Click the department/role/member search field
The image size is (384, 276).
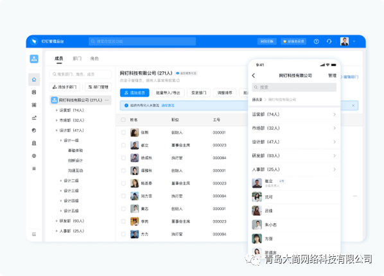coord(80,74)
